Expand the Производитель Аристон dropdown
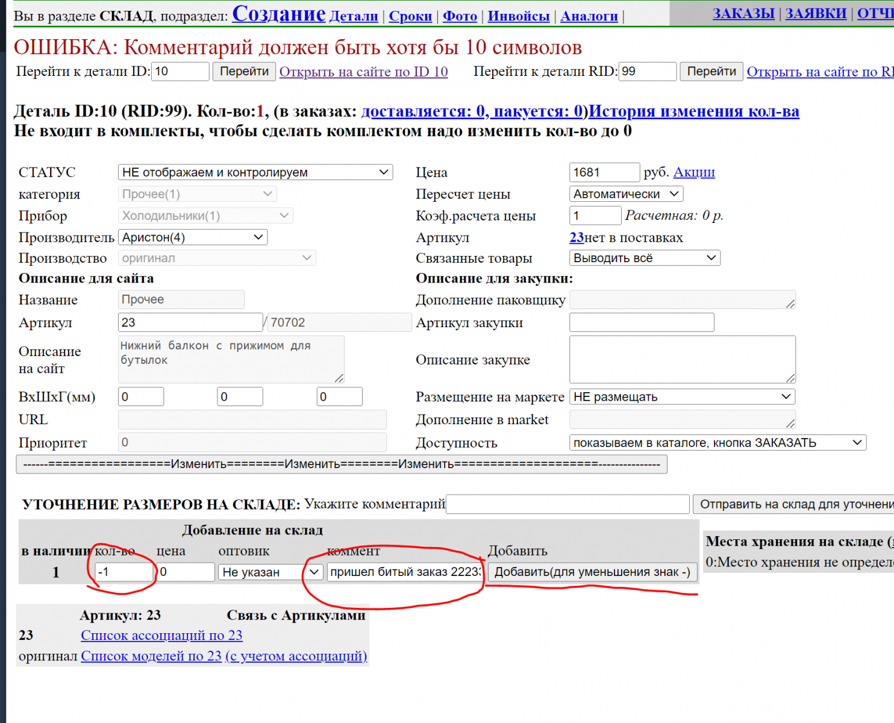Image resolution: width=894 pixels, height=723 pixels. tap(192, 237)
